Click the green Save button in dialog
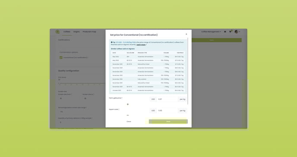 [168, 122]
